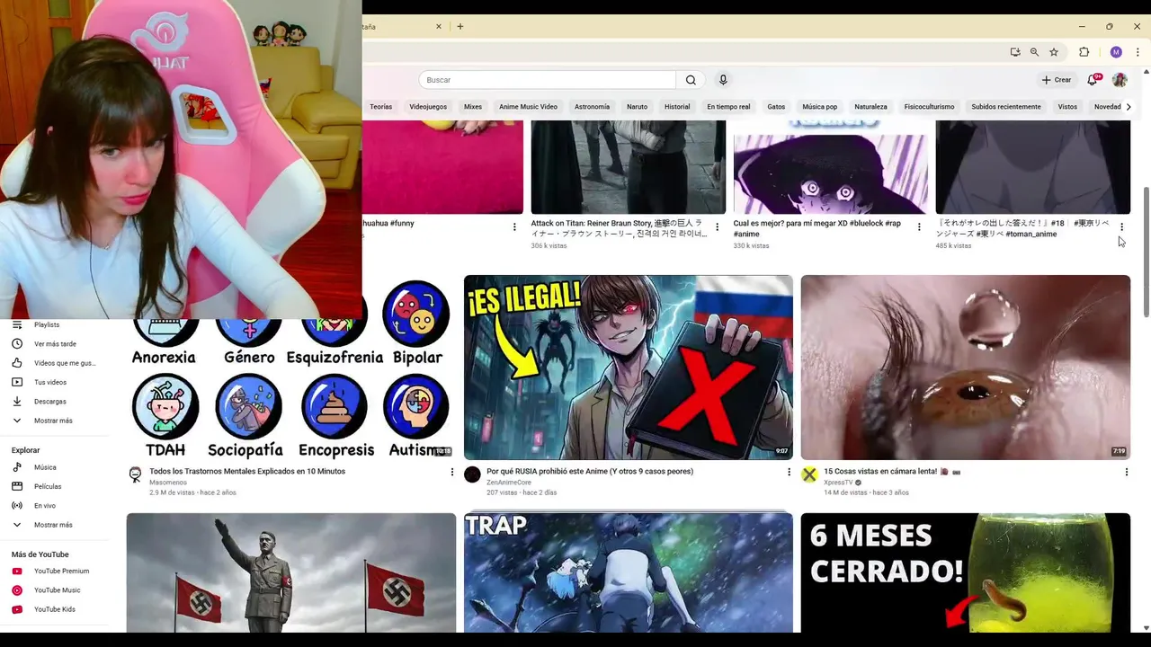Select the Vistos chip

pos(1067,107)
